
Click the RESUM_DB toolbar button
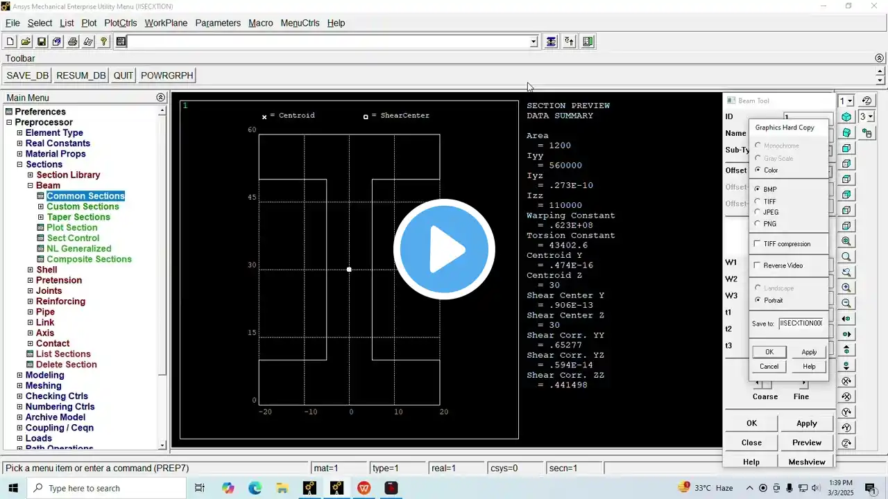click(x=81, y=76)
